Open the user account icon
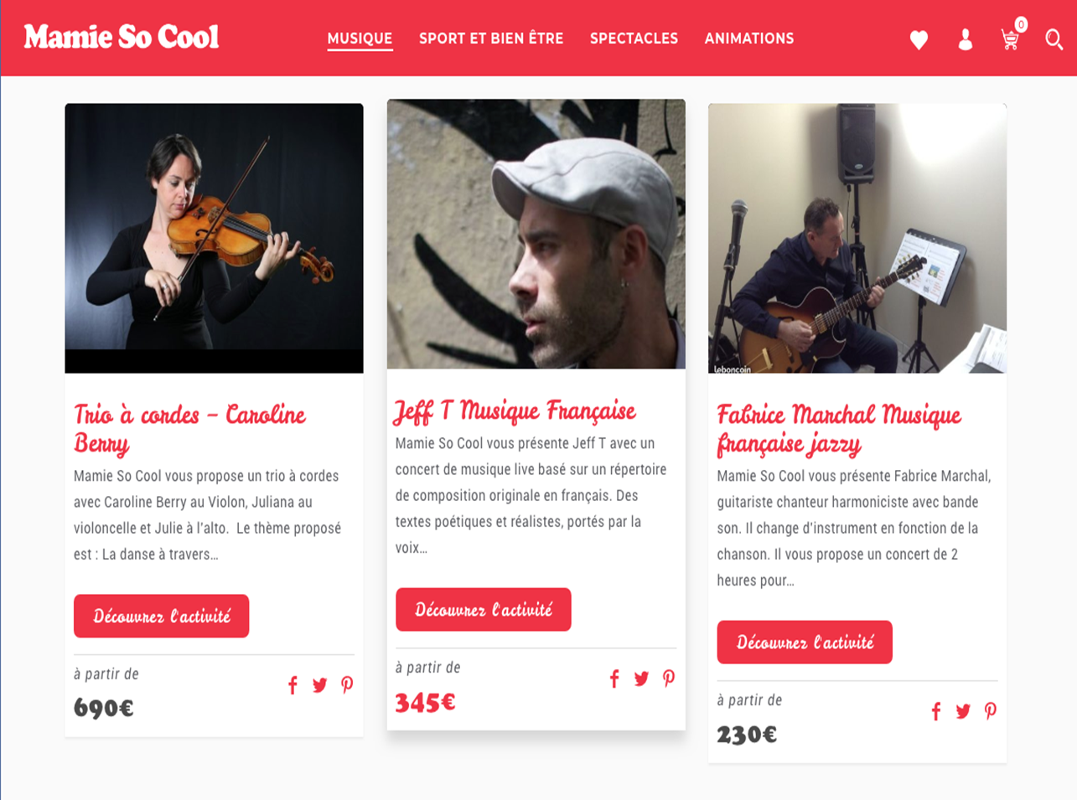The image size is (1077, 800). 965,39
